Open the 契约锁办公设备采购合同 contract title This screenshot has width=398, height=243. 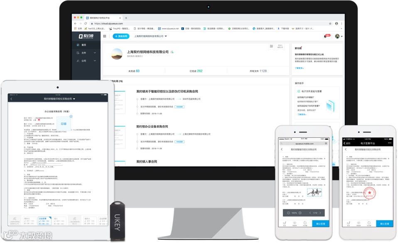tap(152, 126)
